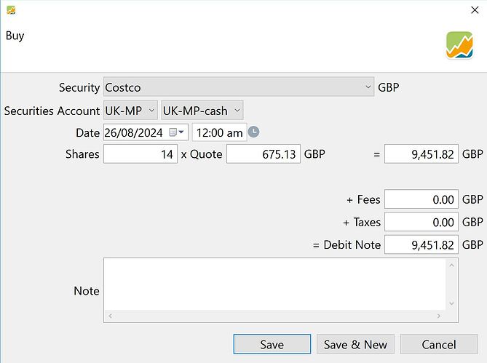Click the '= Debit Note' label
The height and width of the screenshot is (363, 487).
347,245
